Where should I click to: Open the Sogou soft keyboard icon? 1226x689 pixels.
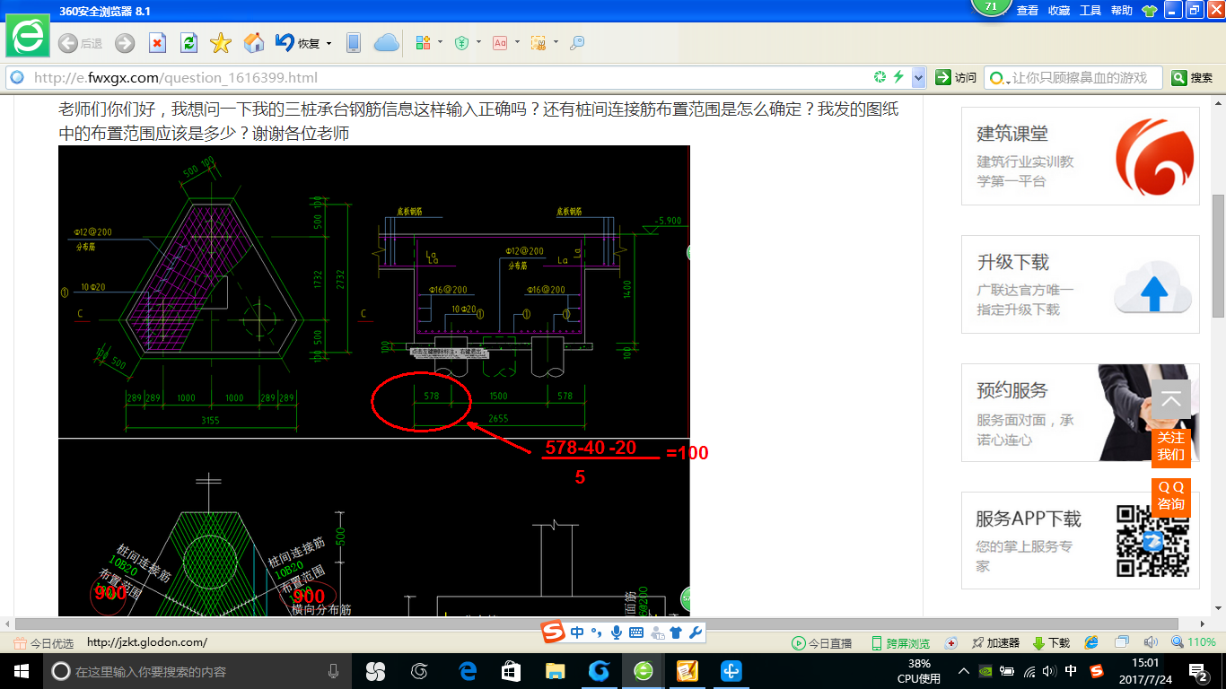click(636, 632)
